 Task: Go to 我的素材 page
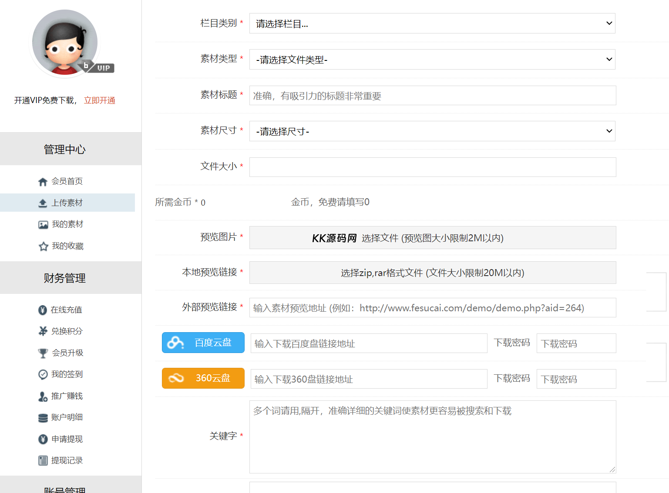[67, 224]
